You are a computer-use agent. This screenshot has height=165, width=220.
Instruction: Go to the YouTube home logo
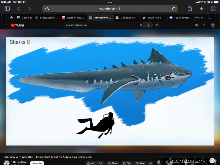(17, 25)
